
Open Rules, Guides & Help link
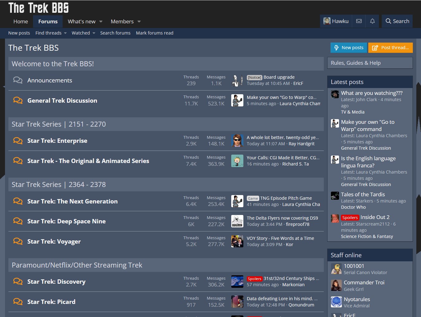[x=356, y=63]
